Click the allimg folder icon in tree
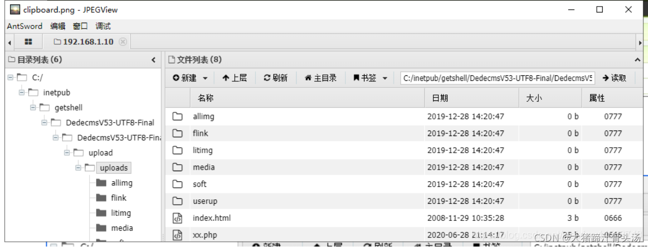This screenshot has height=247, width=648. click(101, 183)
